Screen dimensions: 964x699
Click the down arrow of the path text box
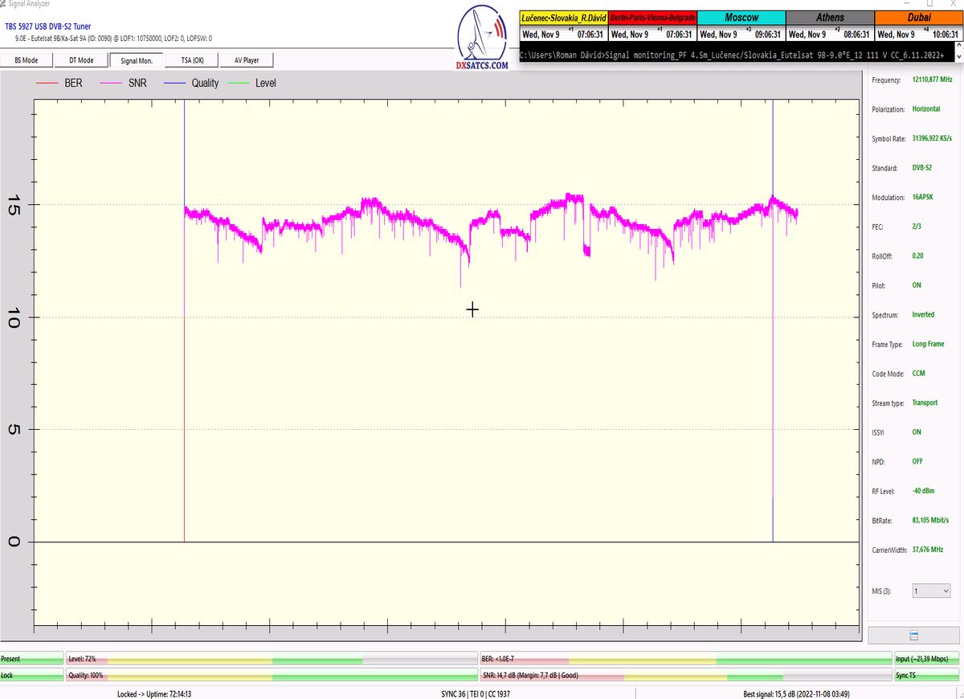(x=958, y=56)
